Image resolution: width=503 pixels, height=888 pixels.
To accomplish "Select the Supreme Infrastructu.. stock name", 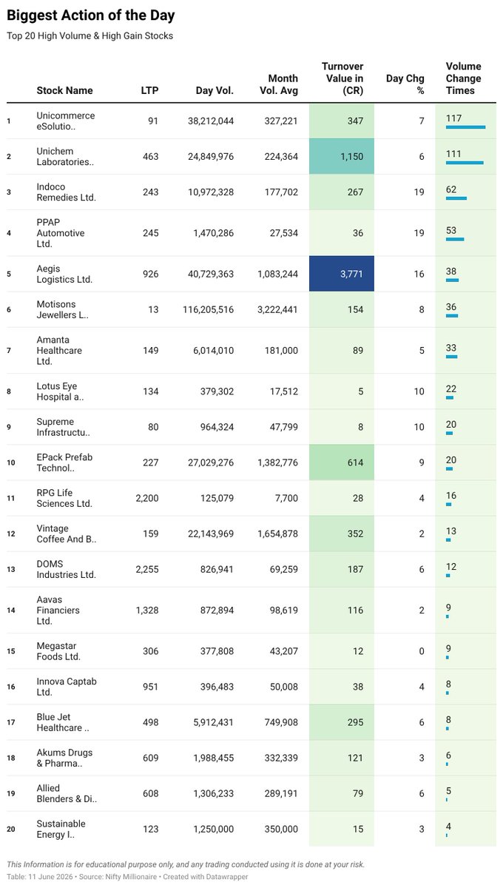I will (64, 427).
